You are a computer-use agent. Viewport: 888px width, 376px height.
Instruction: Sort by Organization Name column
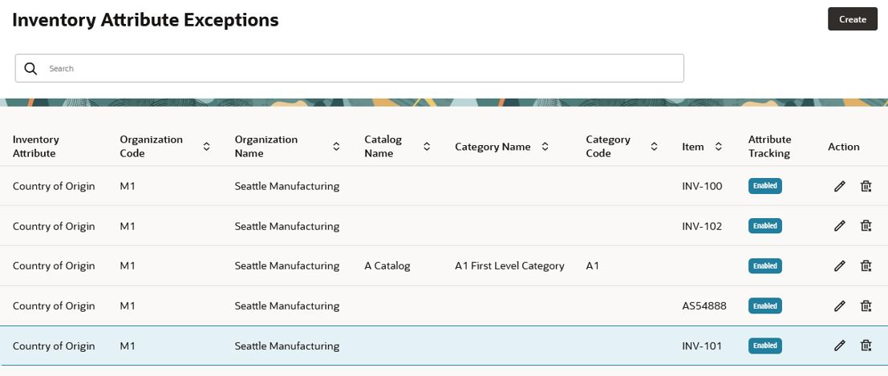coord(336,147)
